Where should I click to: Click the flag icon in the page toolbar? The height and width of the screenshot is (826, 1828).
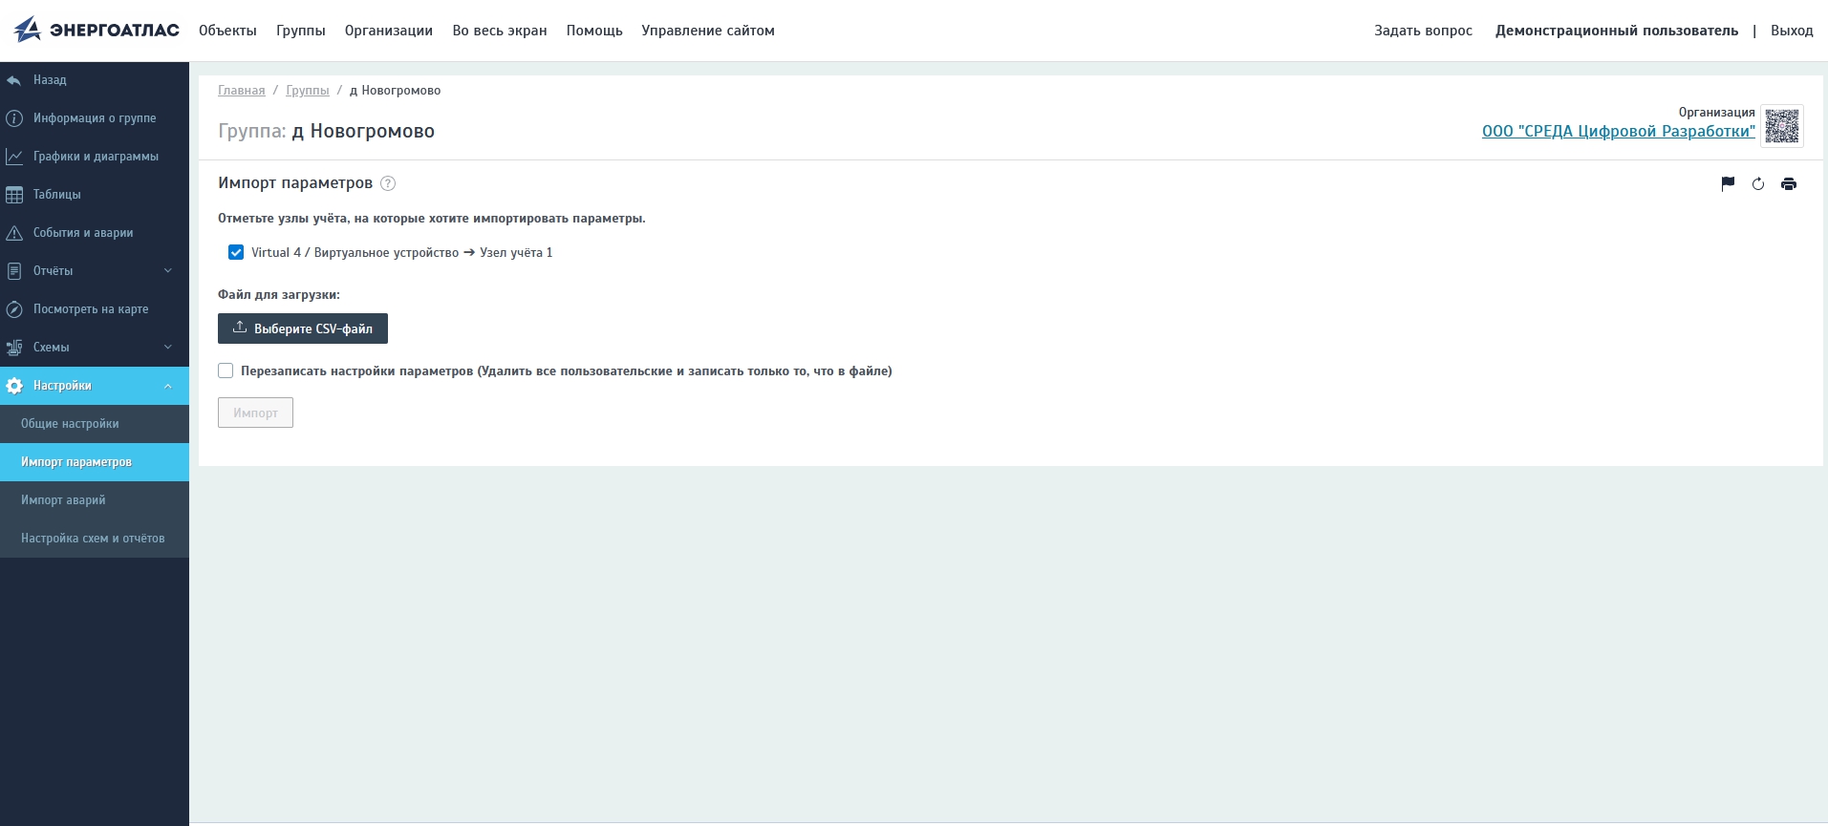[x=1728, y=184]
